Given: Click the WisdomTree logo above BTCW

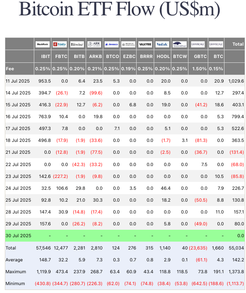Looking at the screenshot, I should point(180,44).
